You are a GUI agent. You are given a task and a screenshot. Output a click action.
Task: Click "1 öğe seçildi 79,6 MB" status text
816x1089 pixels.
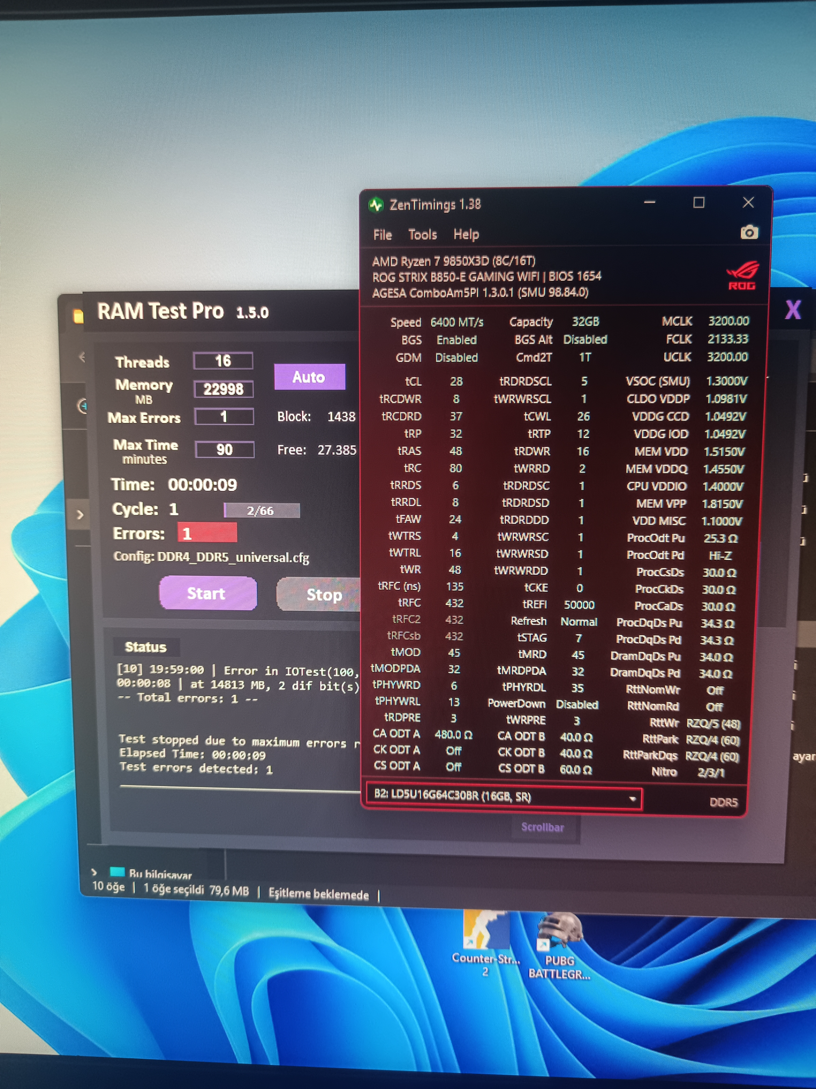point(196,890)
